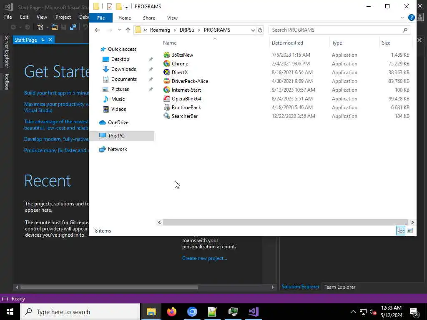Go up one folder level arrow
427x320 pixels.
pyautogui.click(x=128, y=30)
